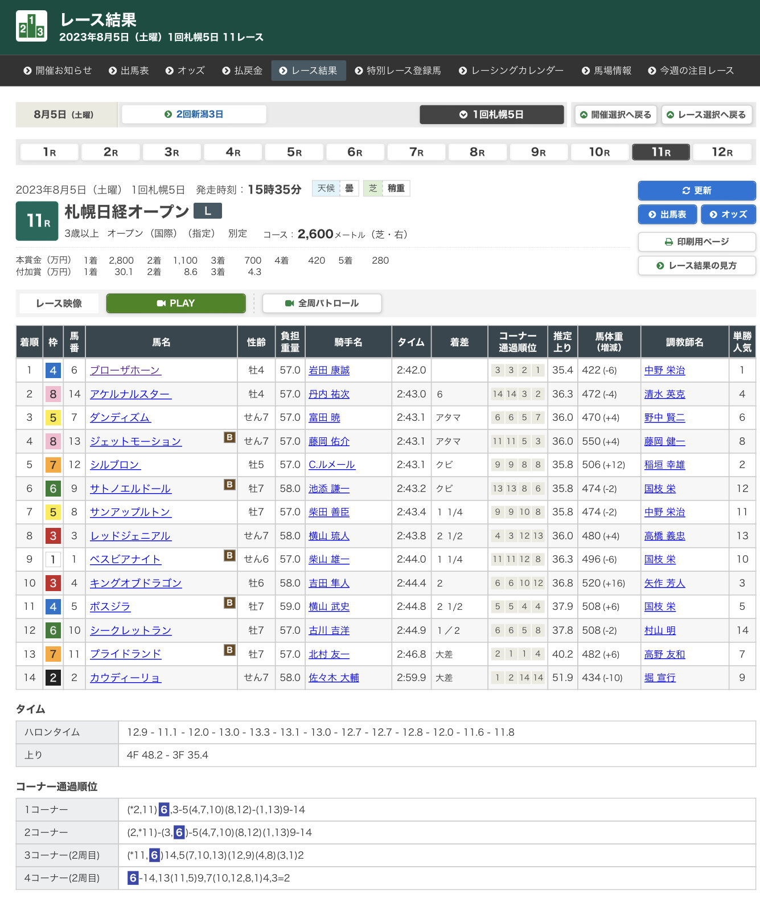The width and height of the screenshot is (760, 902).
Task: Click the blinker B icon for ボスジラ
Action: pos(229,602)
